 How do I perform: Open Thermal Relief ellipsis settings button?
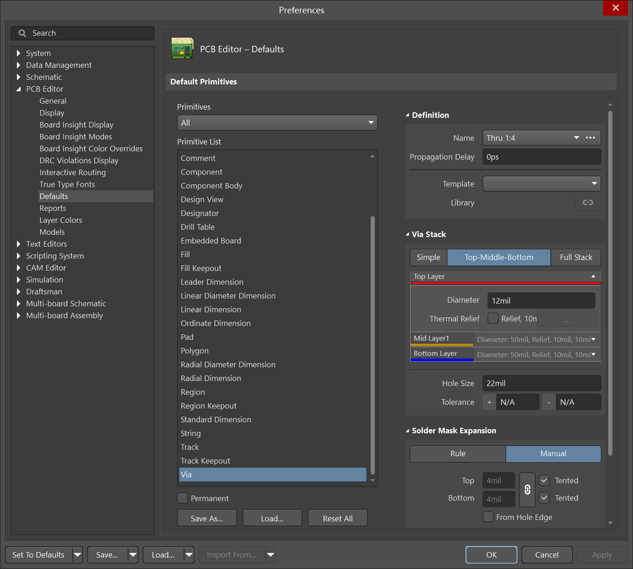[x=566, y=319]
